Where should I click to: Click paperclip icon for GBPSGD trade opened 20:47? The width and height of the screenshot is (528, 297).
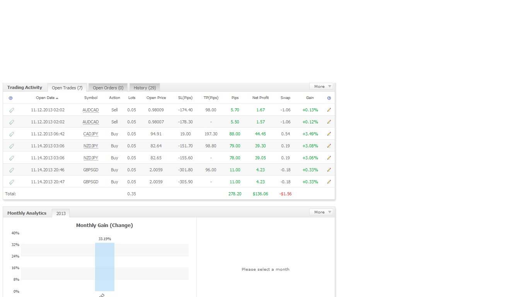pos(12,182)
